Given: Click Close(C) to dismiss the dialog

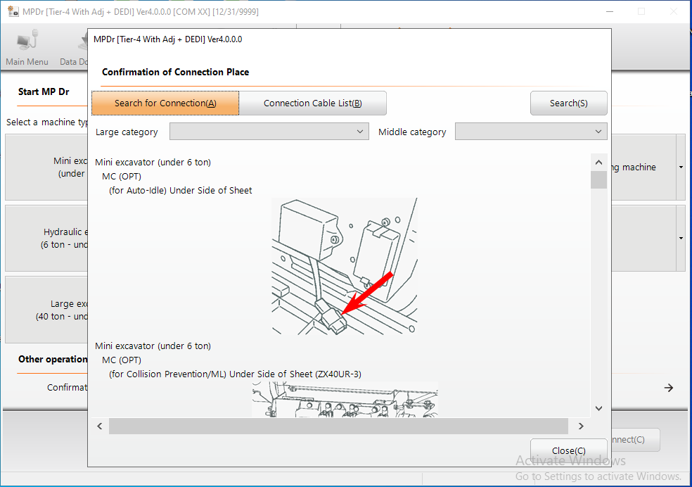Looking at the screenshot, I should coord(568,450).
